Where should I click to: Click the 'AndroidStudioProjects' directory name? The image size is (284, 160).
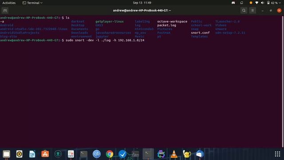coord(20,32)
